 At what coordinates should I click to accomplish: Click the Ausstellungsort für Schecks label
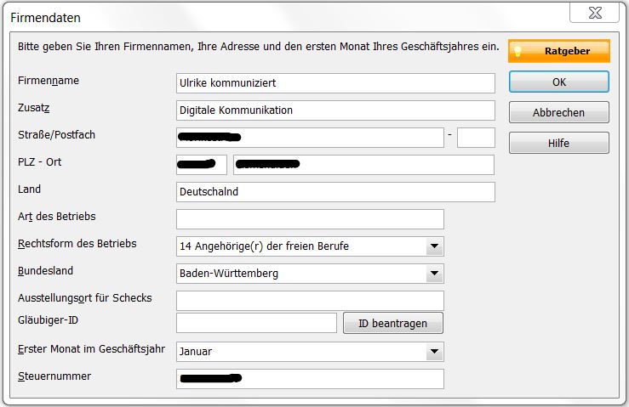coord(84,298)
